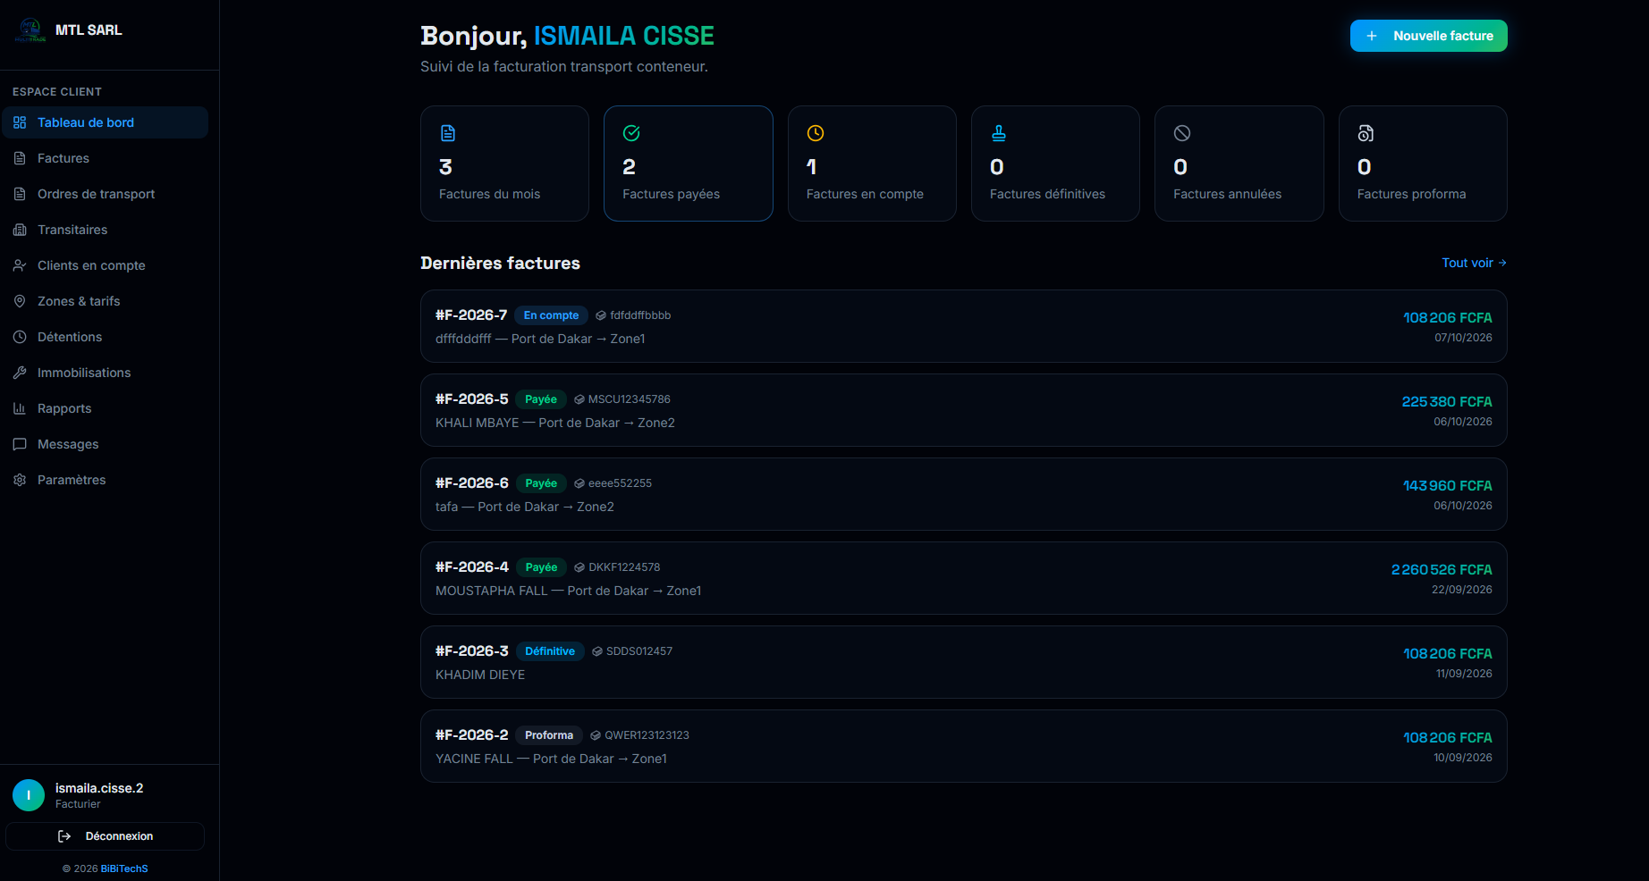Click the cancel icon on Factures annulées card
Screen dimensions: 1649x881
(x=1182, y=133)
